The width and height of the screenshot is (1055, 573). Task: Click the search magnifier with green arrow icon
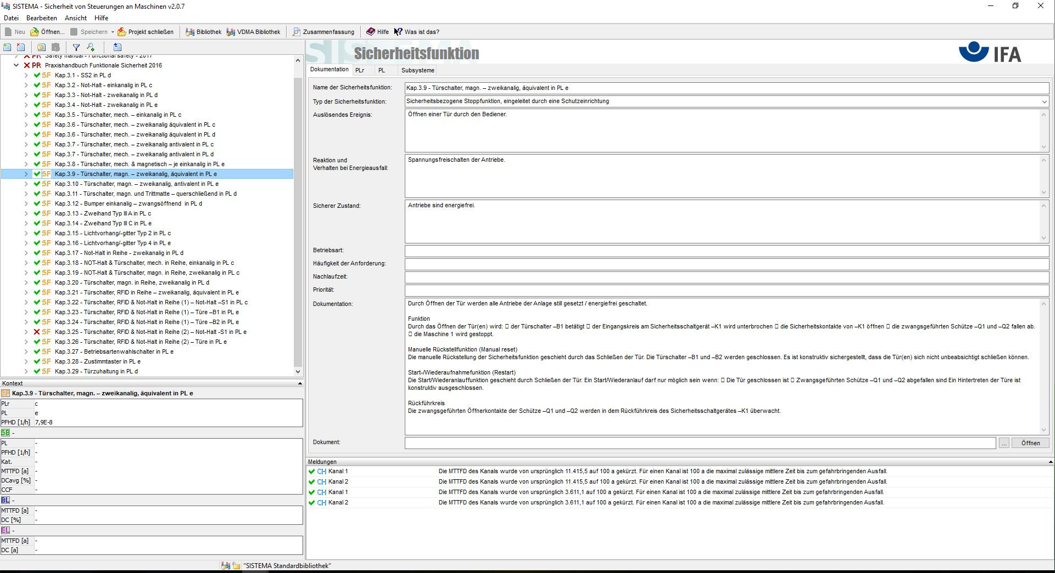[x=91, y=47]
